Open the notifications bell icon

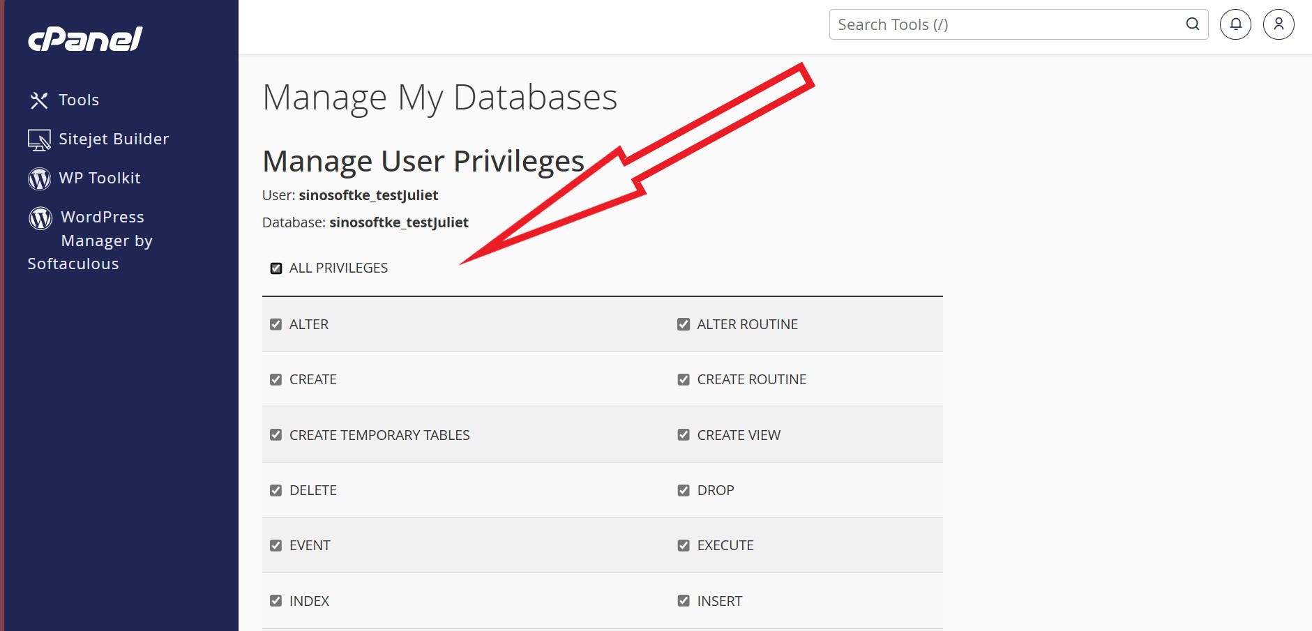[1235, 24]
